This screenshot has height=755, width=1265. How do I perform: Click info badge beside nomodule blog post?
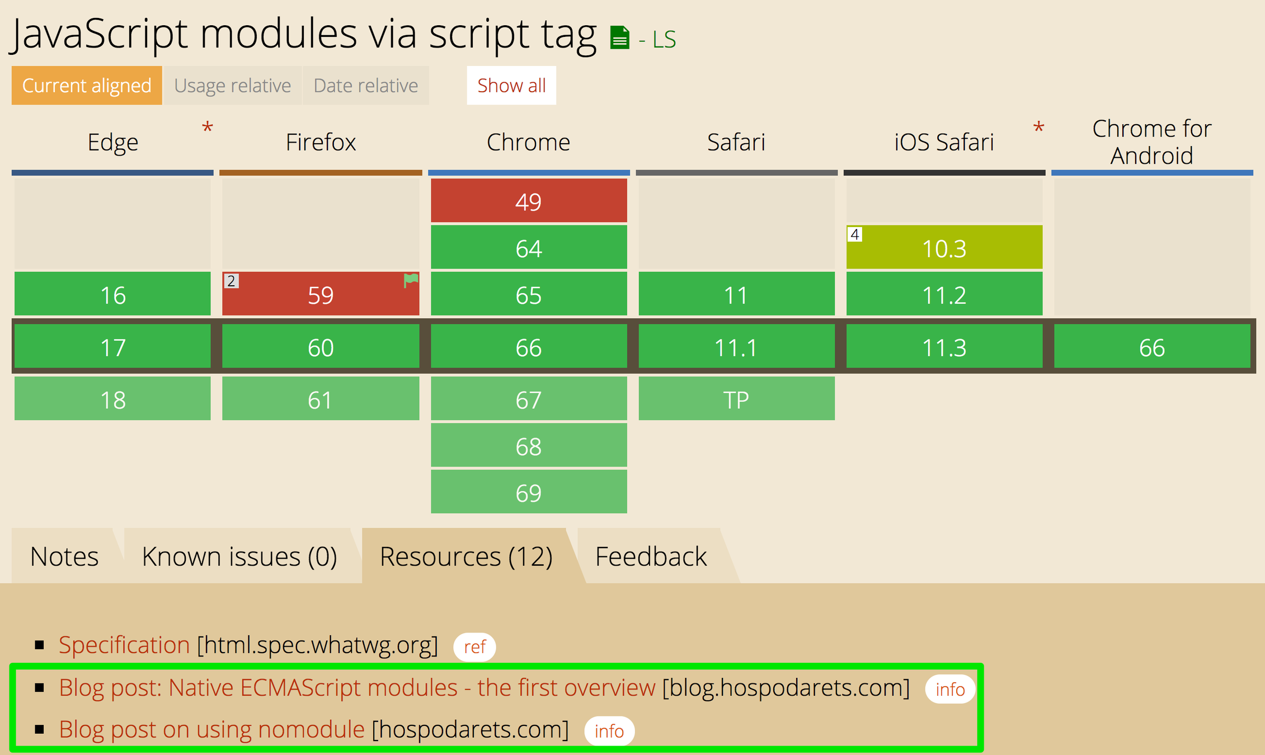coord(609,731)
